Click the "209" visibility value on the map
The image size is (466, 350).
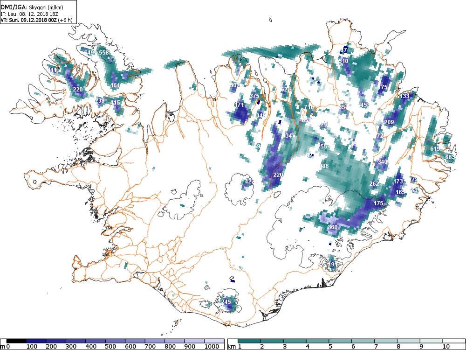[389, 122]
